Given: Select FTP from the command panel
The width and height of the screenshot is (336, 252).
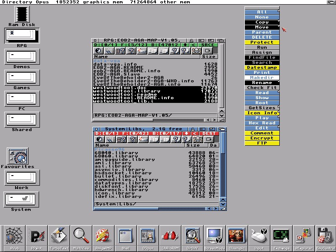Looking at the screenshot, I should coord(261,144).
